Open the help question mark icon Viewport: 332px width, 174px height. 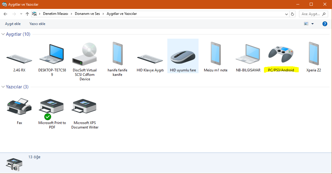(325, 24)
